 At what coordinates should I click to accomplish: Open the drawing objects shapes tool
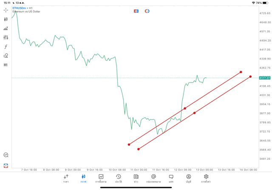6,56
